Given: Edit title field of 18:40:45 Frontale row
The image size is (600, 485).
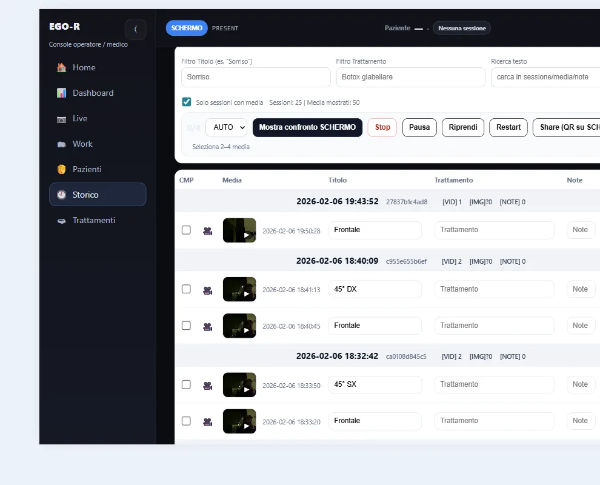Looking at the screenshot, I should coord(375,326).
